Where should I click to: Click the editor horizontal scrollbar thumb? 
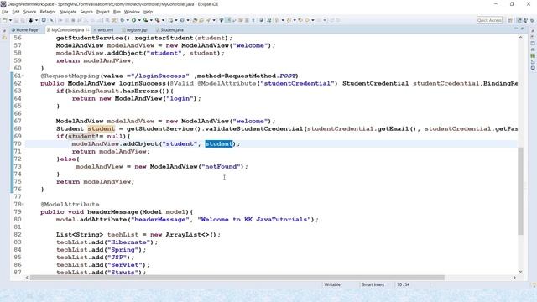click(237, 278)
